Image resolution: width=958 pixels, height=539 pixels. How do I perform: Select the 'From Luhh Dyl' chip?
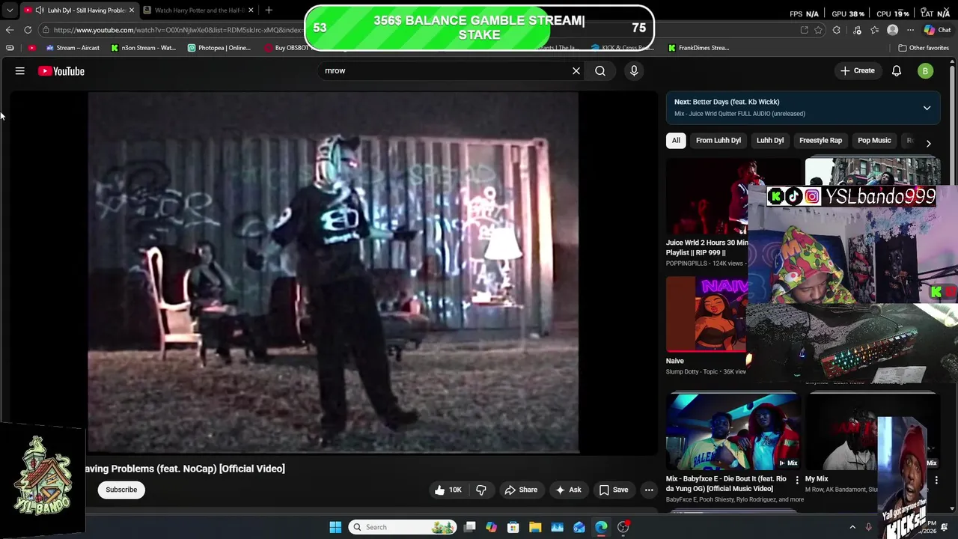point(718,140)
